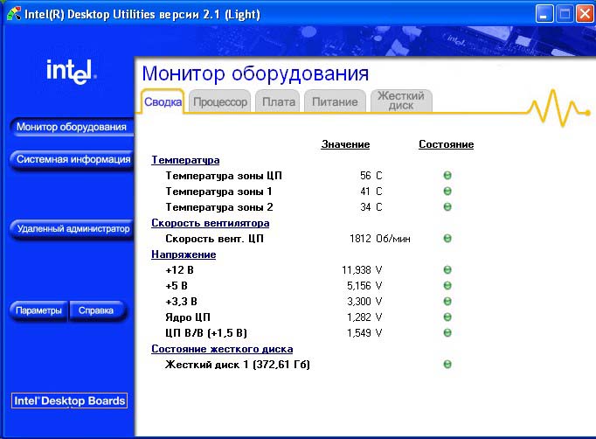Image resolution: width=596 pixels, height=439 pixels.
Task: Click status indicator for Скорость вент. ЦП
Action: (x=447, y=239)
